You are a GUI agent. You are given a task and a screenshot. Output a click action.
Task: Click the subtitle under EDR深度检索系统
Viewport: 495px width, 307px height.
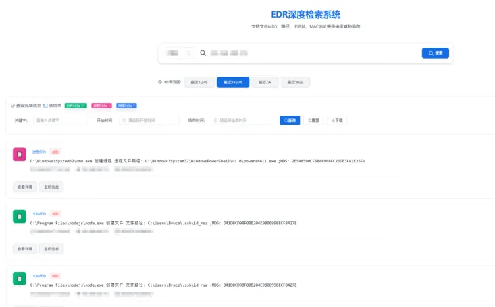tap(306, 26)
